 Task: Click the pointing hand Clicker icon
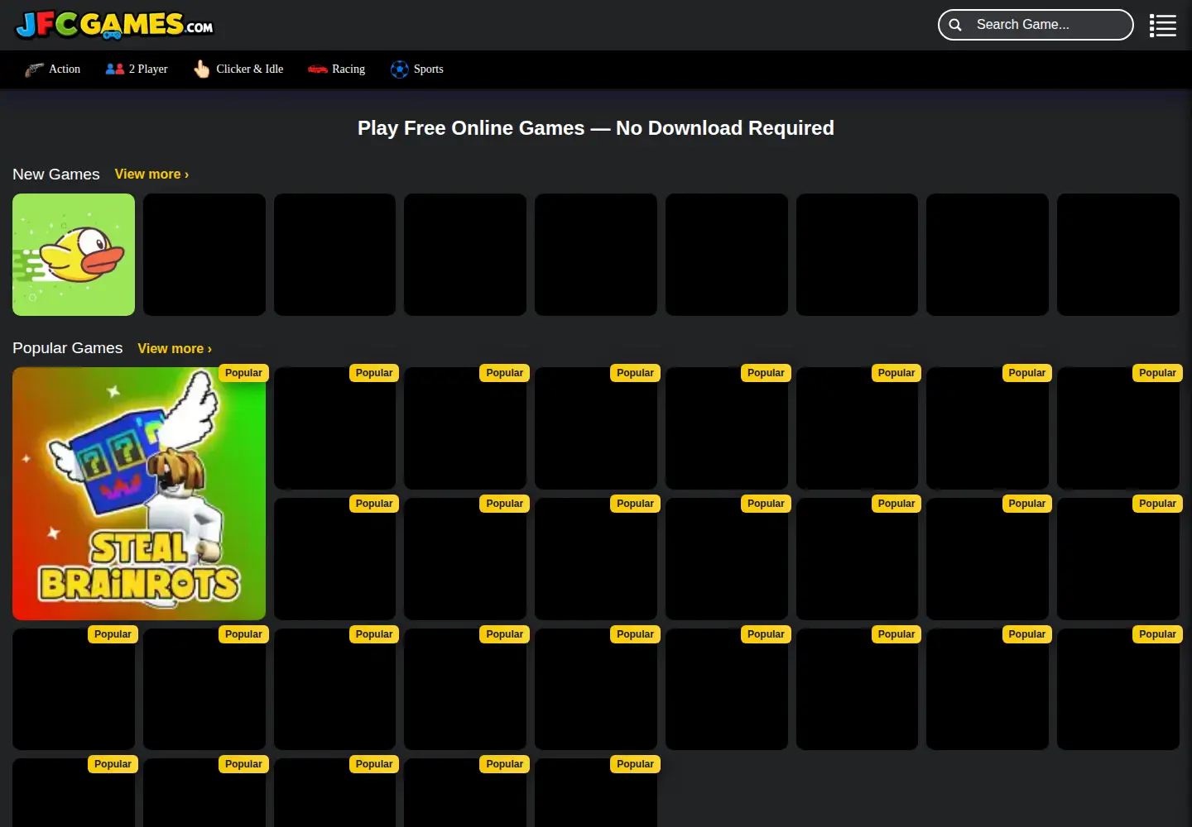pyautogui.click(x=202, y=69)
